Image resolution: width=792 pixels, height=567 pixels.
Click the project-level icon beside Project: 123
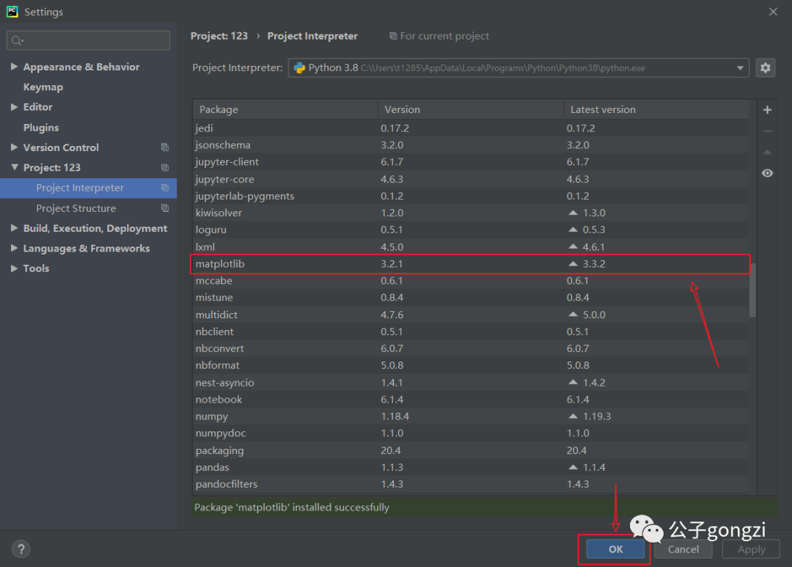[x=165, y=168]
